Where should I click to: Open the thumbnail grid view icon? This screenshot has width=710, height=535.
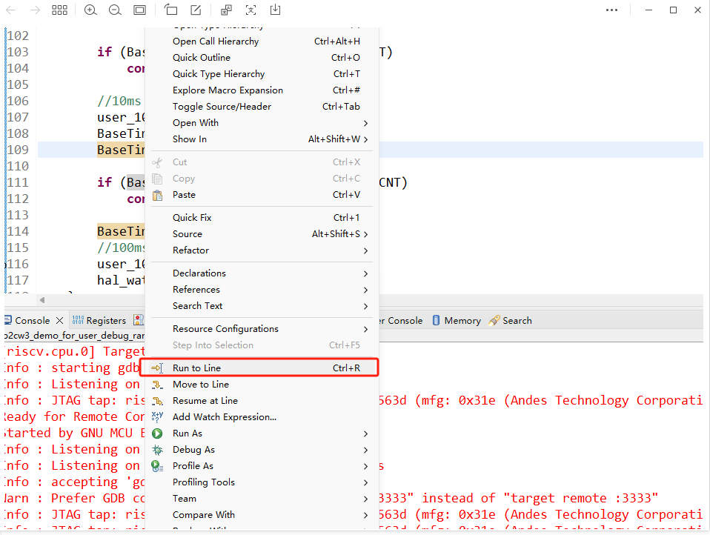tap(60, 10)
